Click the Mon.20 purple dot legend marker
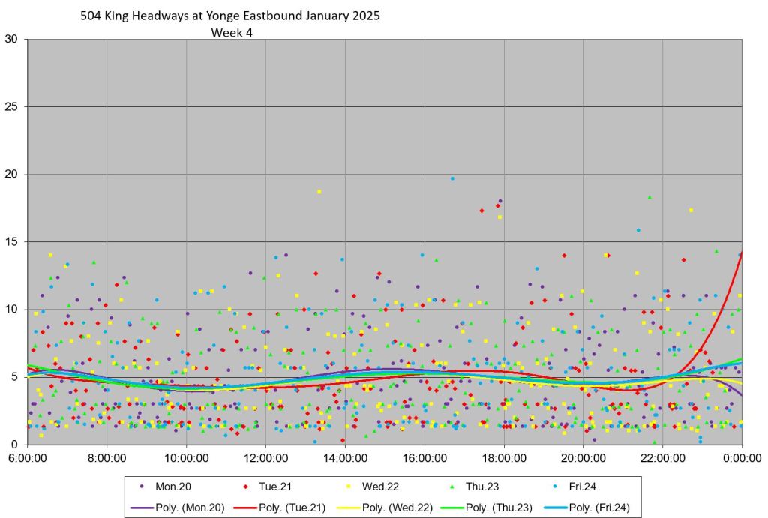 point(141,487)
